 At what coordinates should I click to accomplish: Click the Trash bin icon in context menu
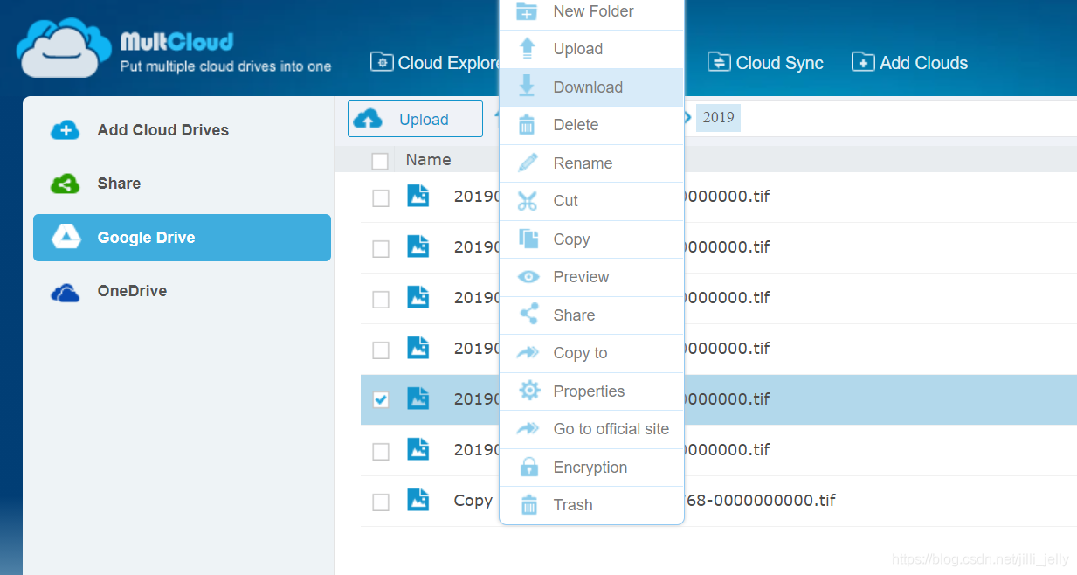(528, 505)
